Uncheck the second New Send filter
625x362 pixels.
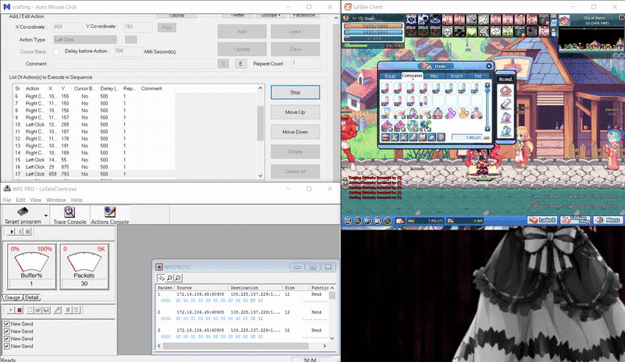7,332
